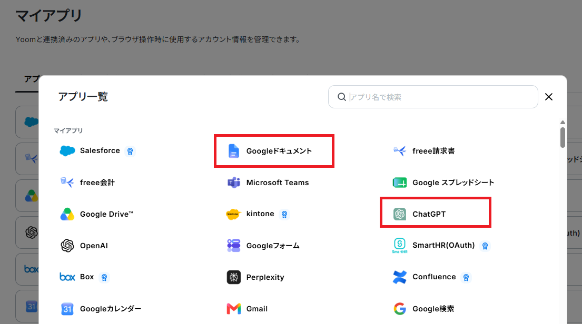Viewport: 582px width, 324px height.
Task: Close the アプリ一覧 dialog with X
Action: click(x=549, y=97)
